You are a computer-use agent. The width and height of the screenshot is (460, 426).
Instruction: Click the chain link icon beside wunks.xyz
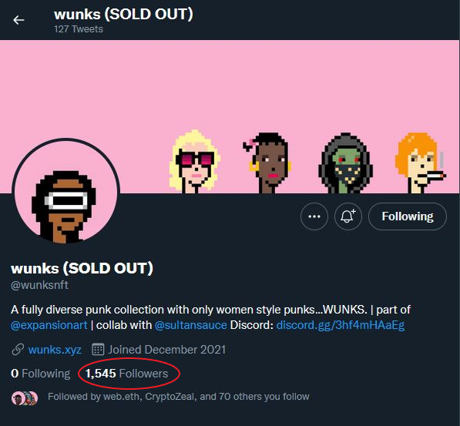18,350
